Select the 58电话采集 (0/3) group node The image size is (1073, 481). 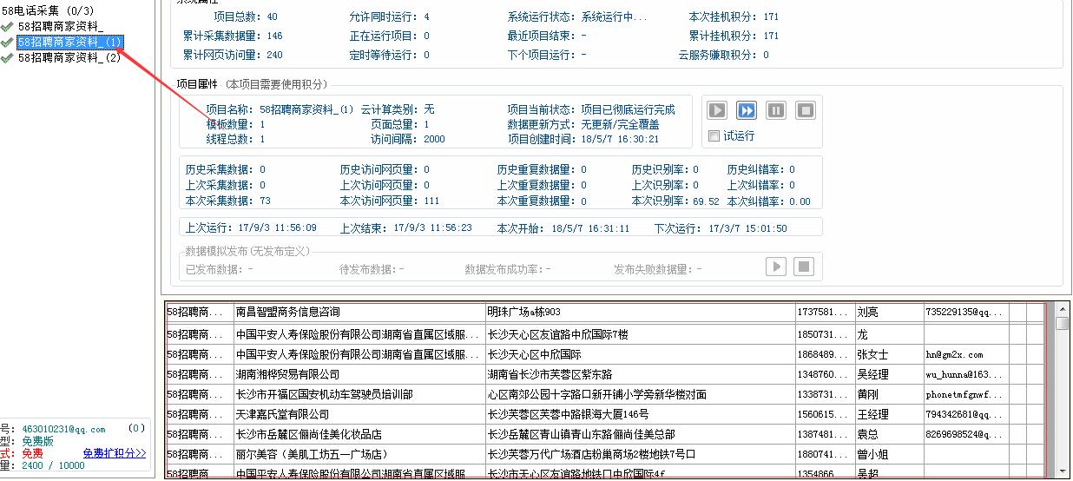point(47,10)
